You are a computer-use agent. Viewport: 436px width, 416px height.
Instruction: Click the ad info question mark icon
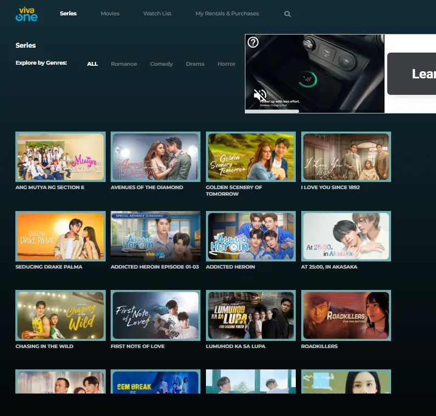pyautogui.click(x=253, y=42)
